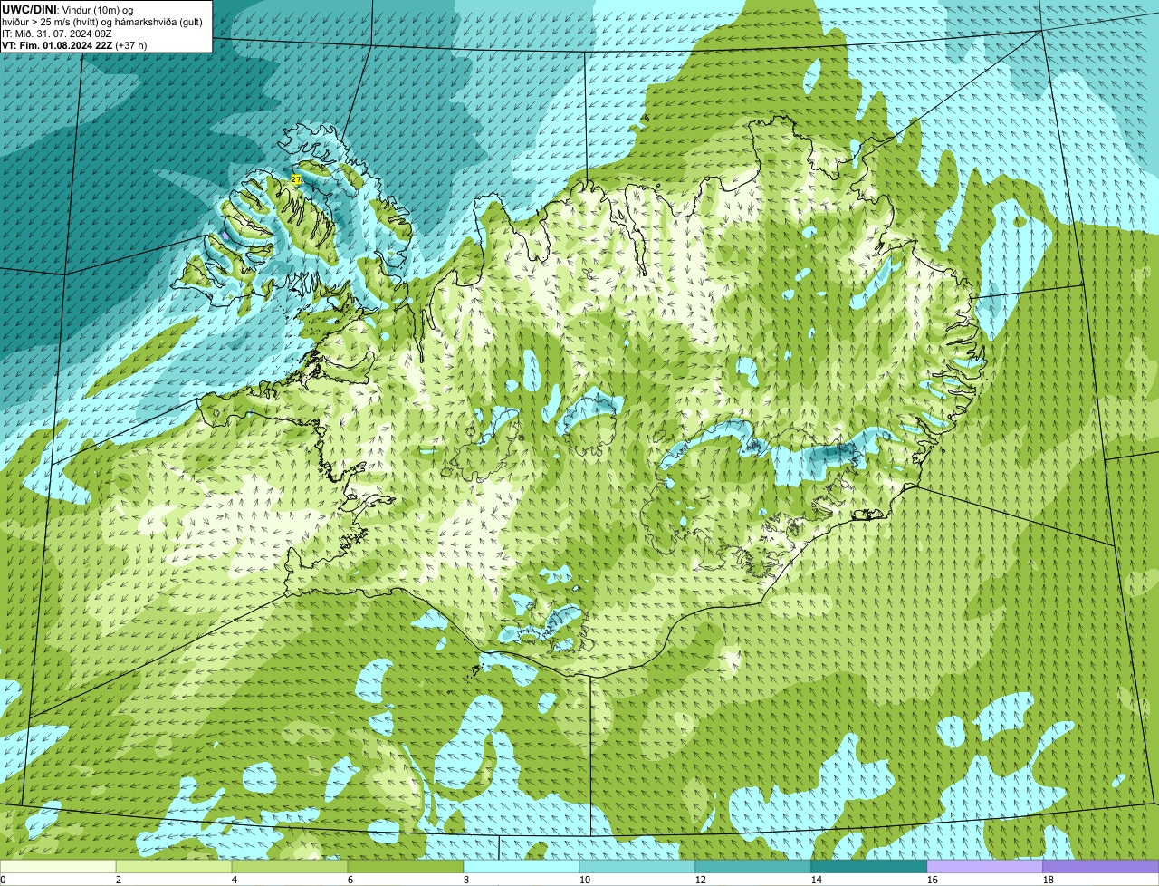The image size is (1159, 886).
Task: Select the 2–4 m/s light green legend swatch
Action: (174, 867)
